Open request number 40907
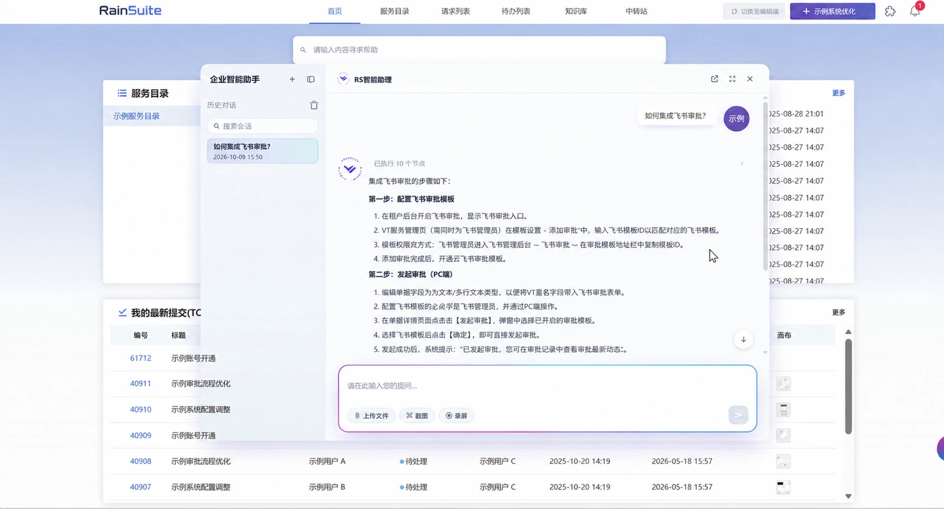944x509 pixels. point(140,487)
